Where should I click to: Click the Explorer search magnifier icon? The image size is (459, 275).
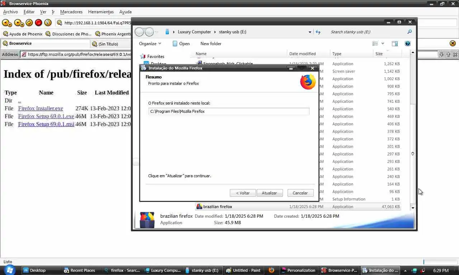coord(410,32)
